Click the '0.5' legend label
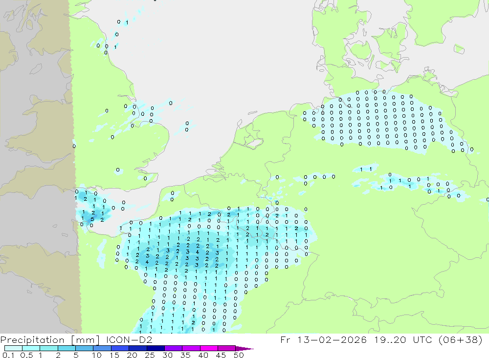489x358 pixels. coord(26,355)
